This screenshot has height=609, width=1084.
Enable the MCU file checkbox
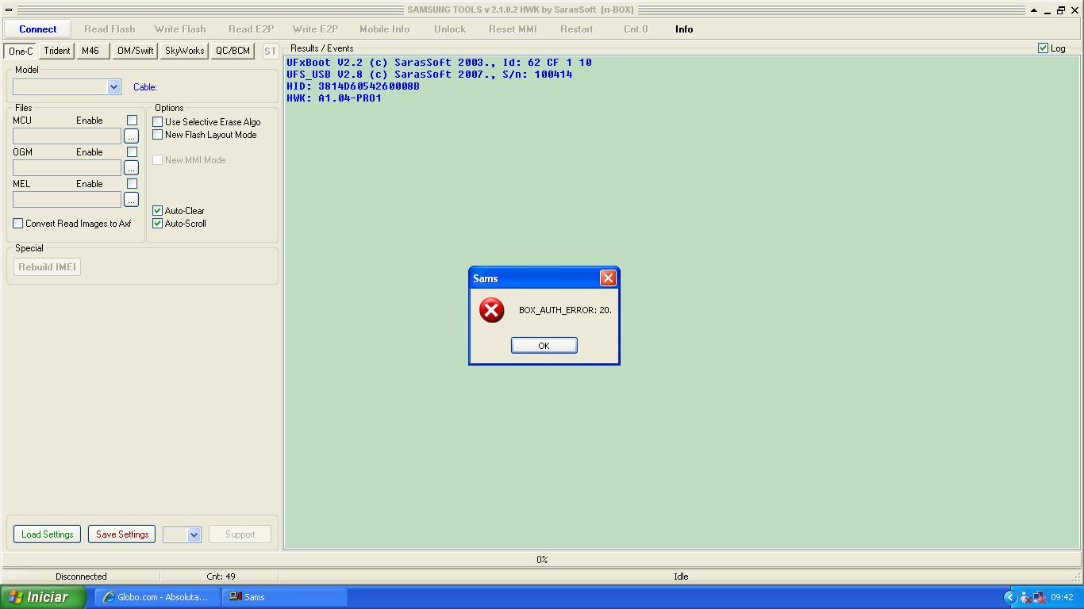point(132,121)
